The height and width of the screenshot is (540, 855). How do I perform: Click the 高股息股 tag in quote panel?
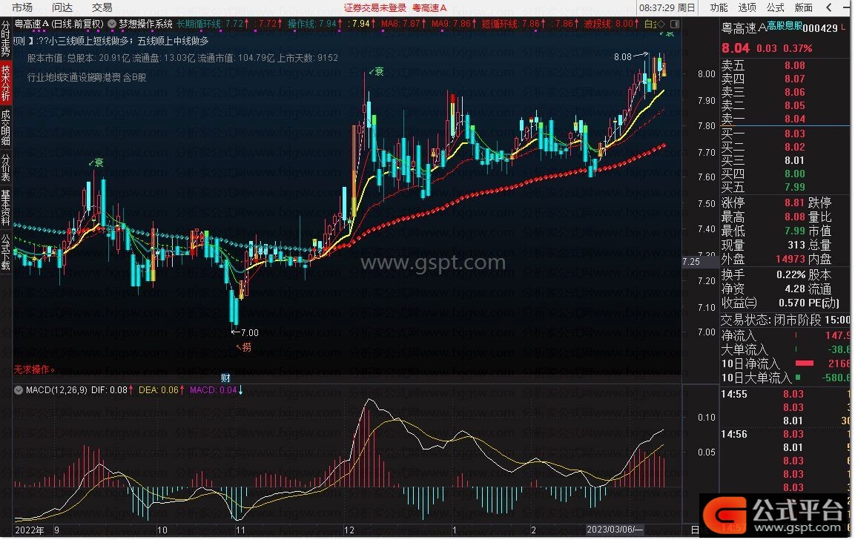point(785,26)
